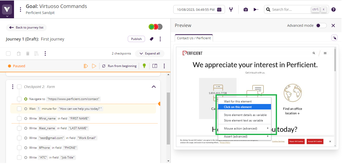Switch to Contact Us / Perficient tab

[194, 38]
